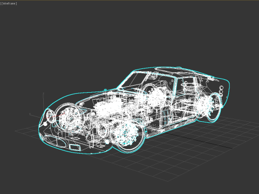The width and height of the screenshot is (259, 194).
Task: Select the wireframe car model
Action: (134, 110)
